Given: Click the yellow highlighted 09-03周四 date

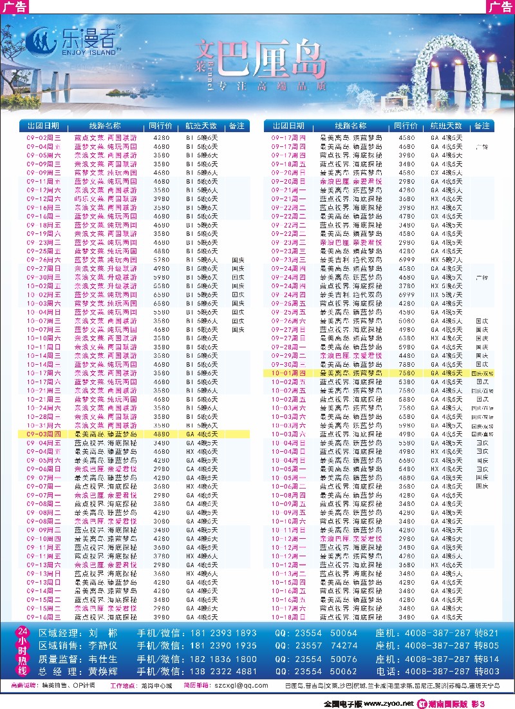Looking at the screenshot, I should point(43,434).
